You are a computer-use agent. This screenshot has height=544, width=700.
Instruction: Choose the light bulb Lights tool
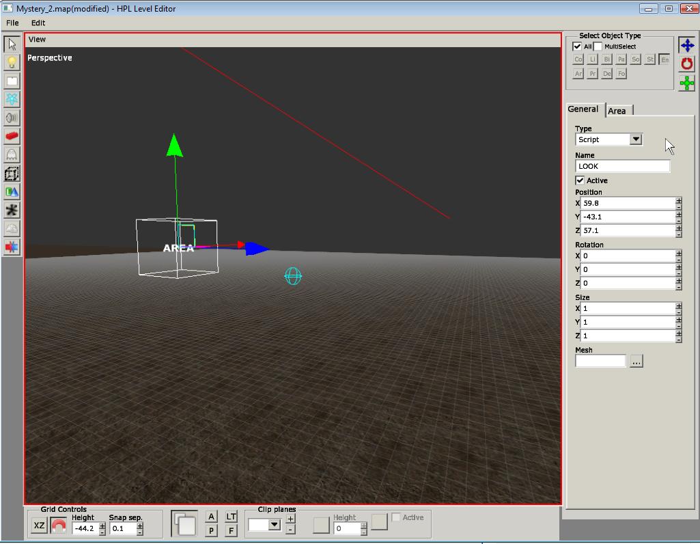12,62
